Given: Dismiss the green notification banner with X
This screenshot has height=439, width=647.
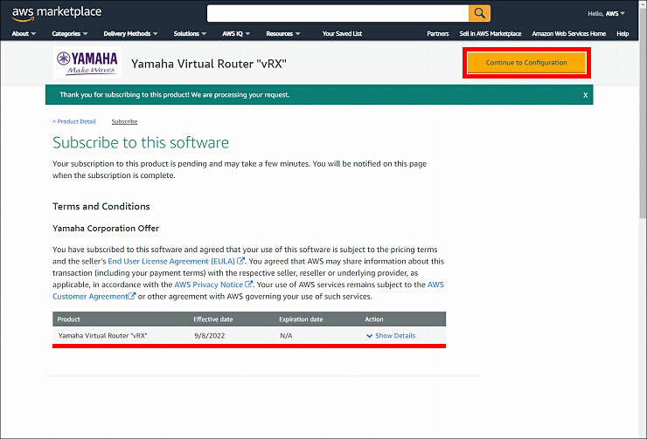Looking at the screenshot, I should (585, 95).
